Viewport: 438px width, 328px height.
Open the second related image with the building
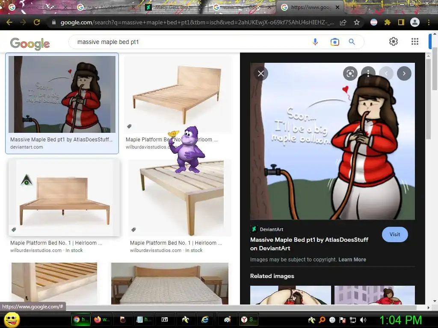[375, 295]
